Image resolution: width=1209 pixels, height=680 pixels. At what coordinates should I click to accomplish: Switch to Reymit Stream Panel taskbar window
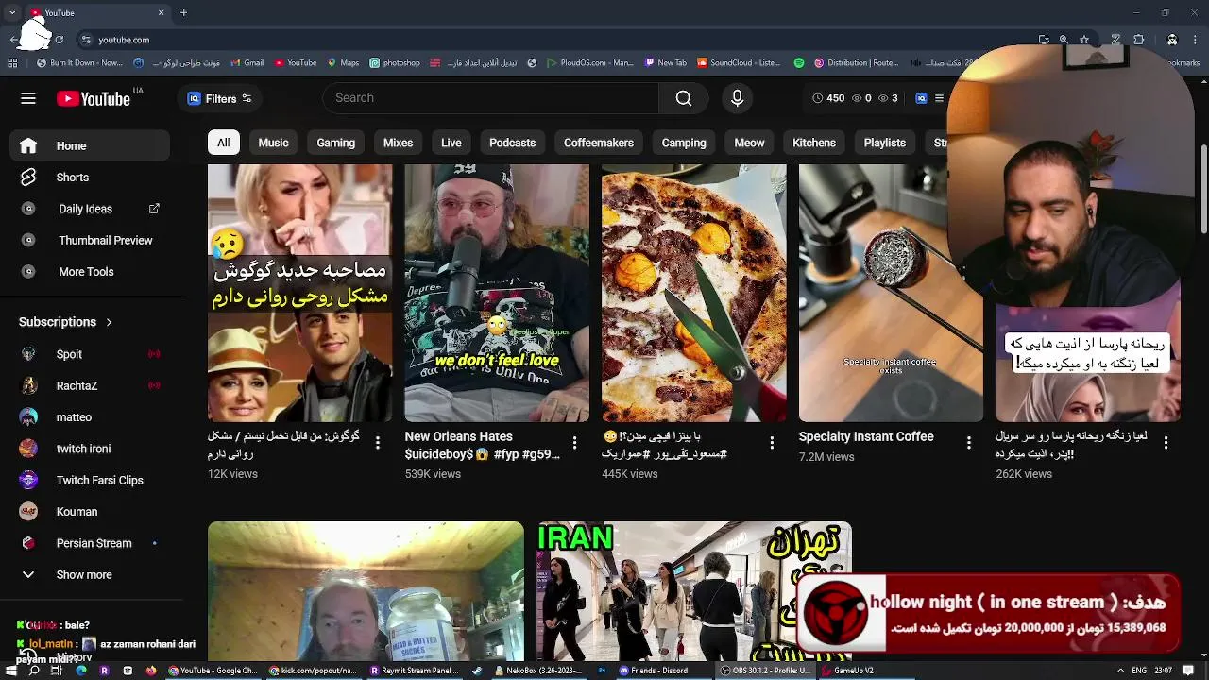[x=414, y=671]
